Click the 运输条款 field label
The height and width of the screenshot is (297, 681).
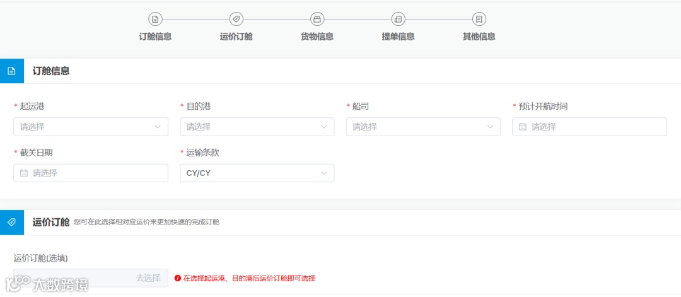pyautogui.click(x=203, y=153)
